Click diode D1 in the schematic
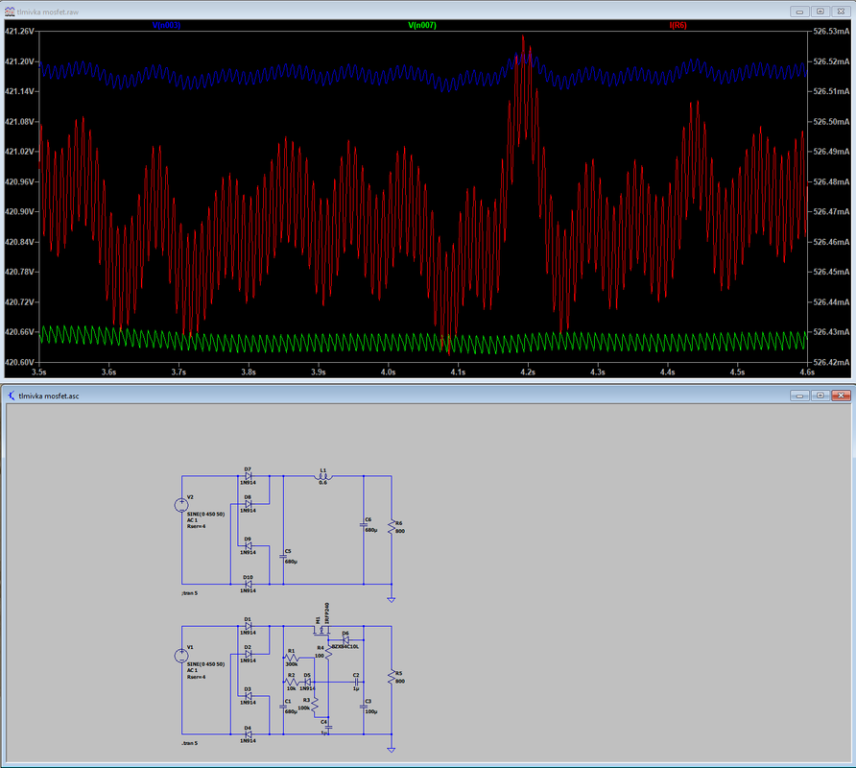Viewport: 856px width, 768px height. (249, 626)
